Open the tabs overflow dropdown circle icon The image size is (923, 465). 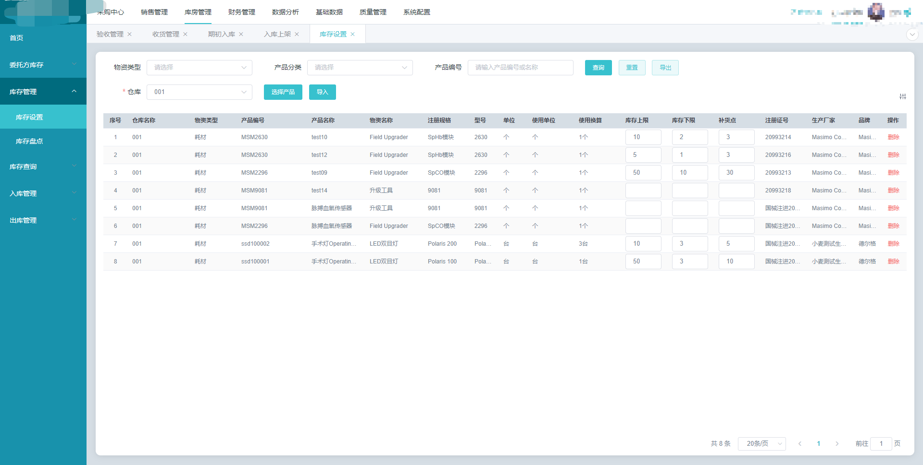912,35
